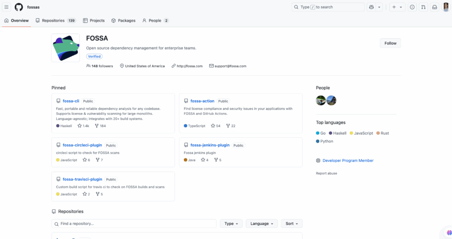The height and width of the screenshot is (239, 452).
Task: Click the fossa-cli Public label
Action: pyautogui.click(x=88, y=101)
